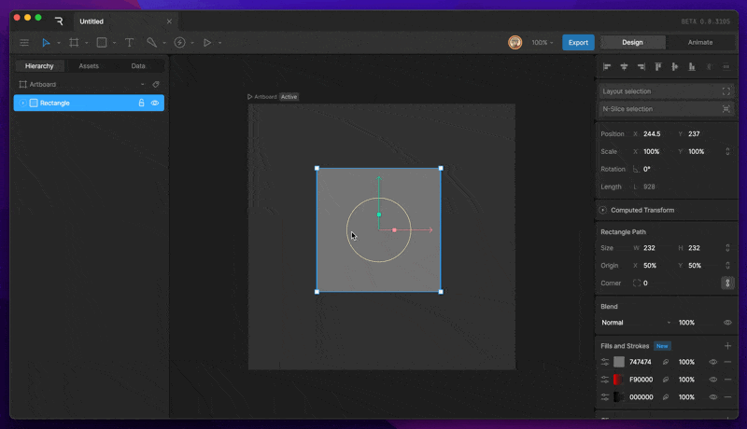Viewport: 747px width, 429px height.
Task: Select the Artboard frame tool
Action: click(74, 43)
